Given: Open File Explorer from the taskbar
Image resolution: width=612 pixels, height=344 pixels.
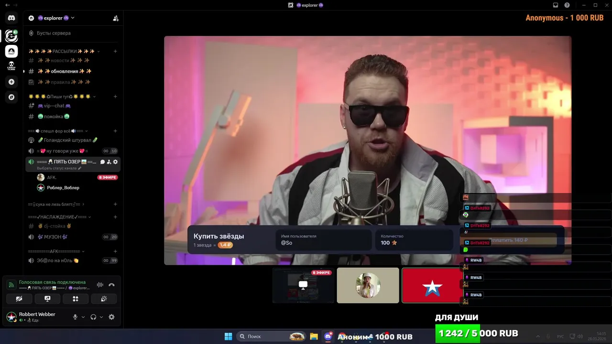Looking at the screenshot, I should point(314,336).
